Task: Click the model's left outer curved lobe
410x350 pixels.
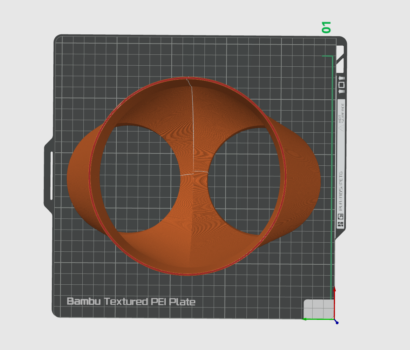Action: pyautogui.click(x=79, y=179)
